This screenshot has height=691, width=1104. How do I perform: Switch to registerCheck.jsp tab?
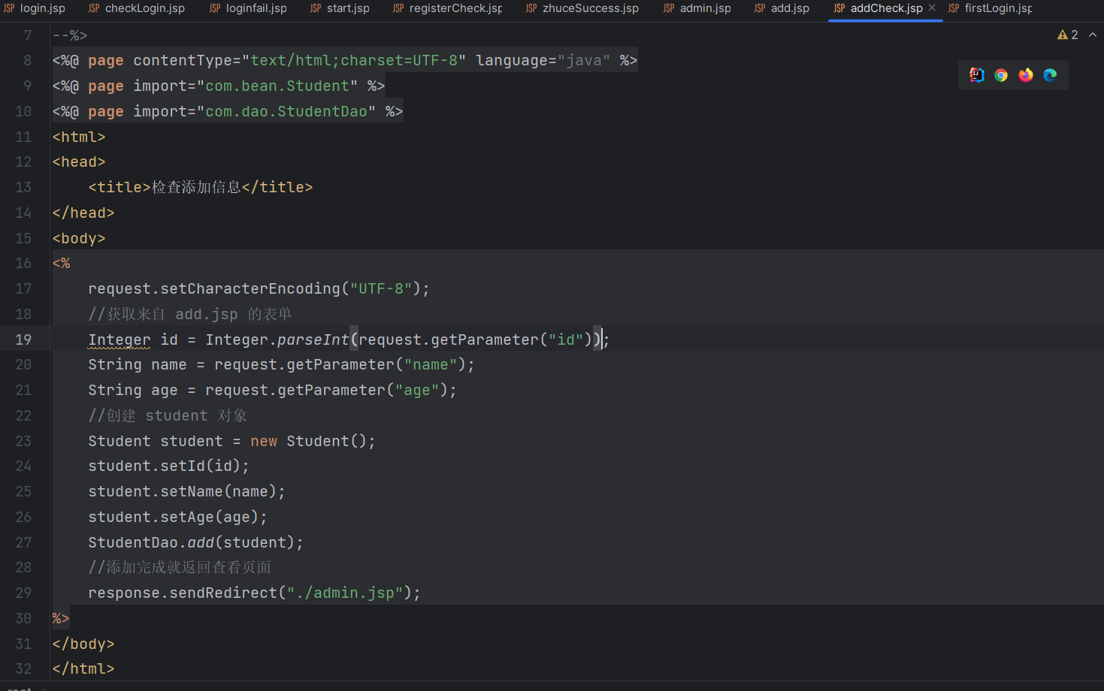tap(447, 8)
